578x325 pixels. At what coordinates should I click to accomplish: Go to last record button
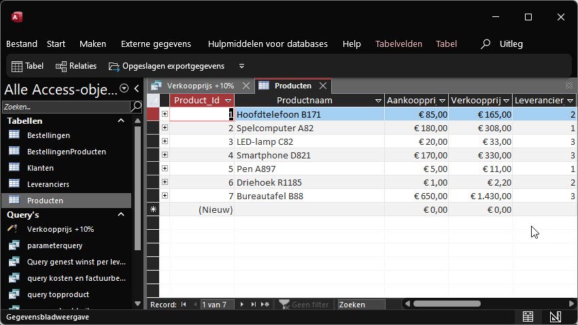[x=253, y=305]
